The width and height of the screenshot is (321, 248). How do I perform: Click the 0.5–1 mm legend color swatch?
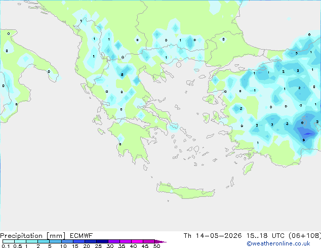coord(20,241)
